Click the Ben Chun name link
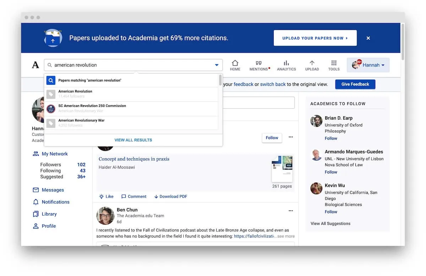The image size is (426, 276). pyautogui.click(x=127, y=210)
